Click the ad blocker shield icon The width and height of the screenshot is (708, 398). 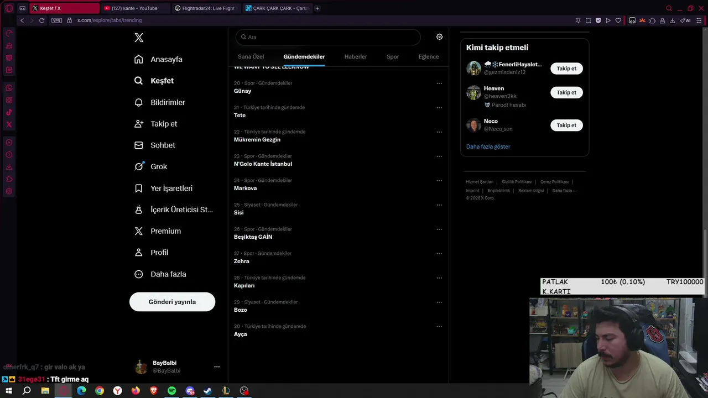point(598,20)
